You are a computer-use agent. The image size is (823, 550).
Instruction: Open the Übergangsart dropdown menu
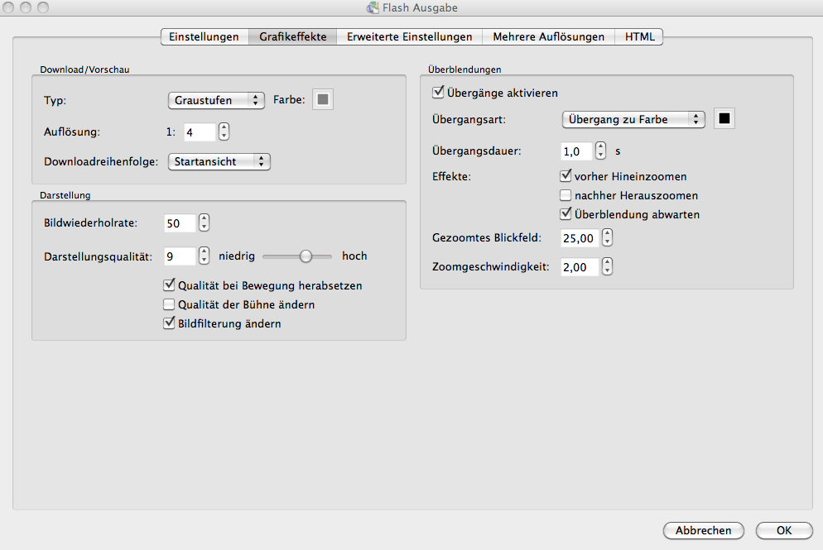pos(633,119)
